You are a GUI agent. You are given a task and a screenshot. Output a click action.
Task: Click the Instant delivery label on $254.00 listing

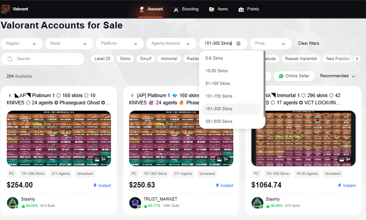(102, 185)
